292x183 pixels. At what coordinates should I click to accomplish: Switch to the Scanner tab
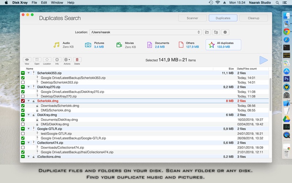[192, 18]
